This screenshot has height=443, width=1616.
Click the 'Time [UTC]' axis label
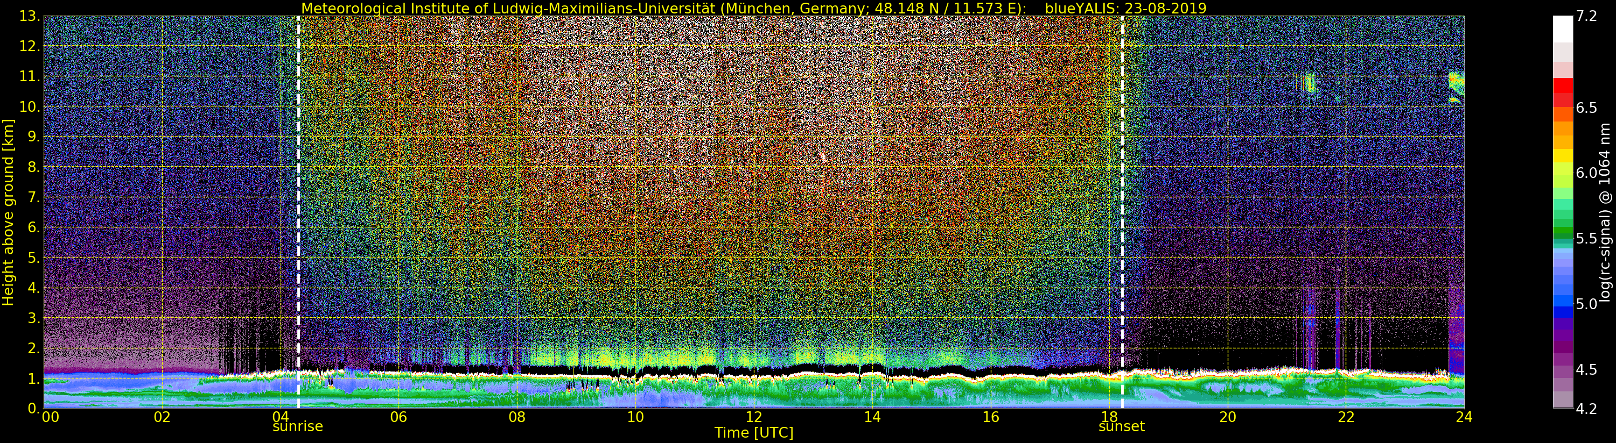point(753,432)
